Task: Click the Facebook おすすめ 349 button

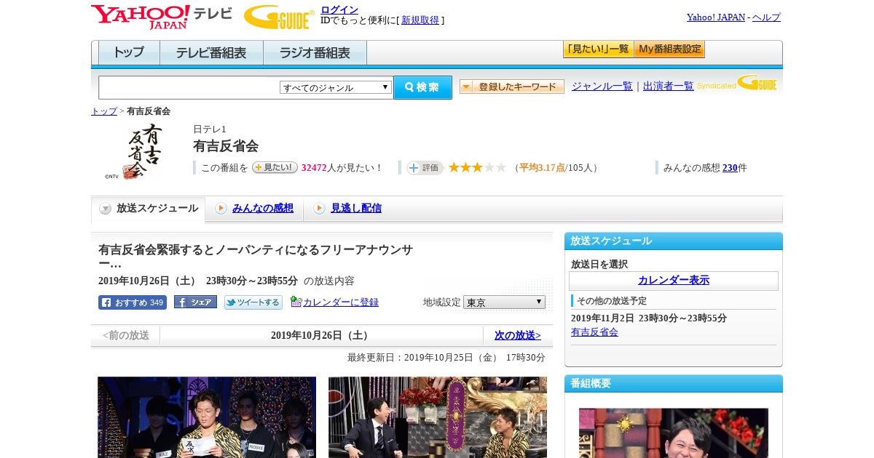Action: coord(133,302)
